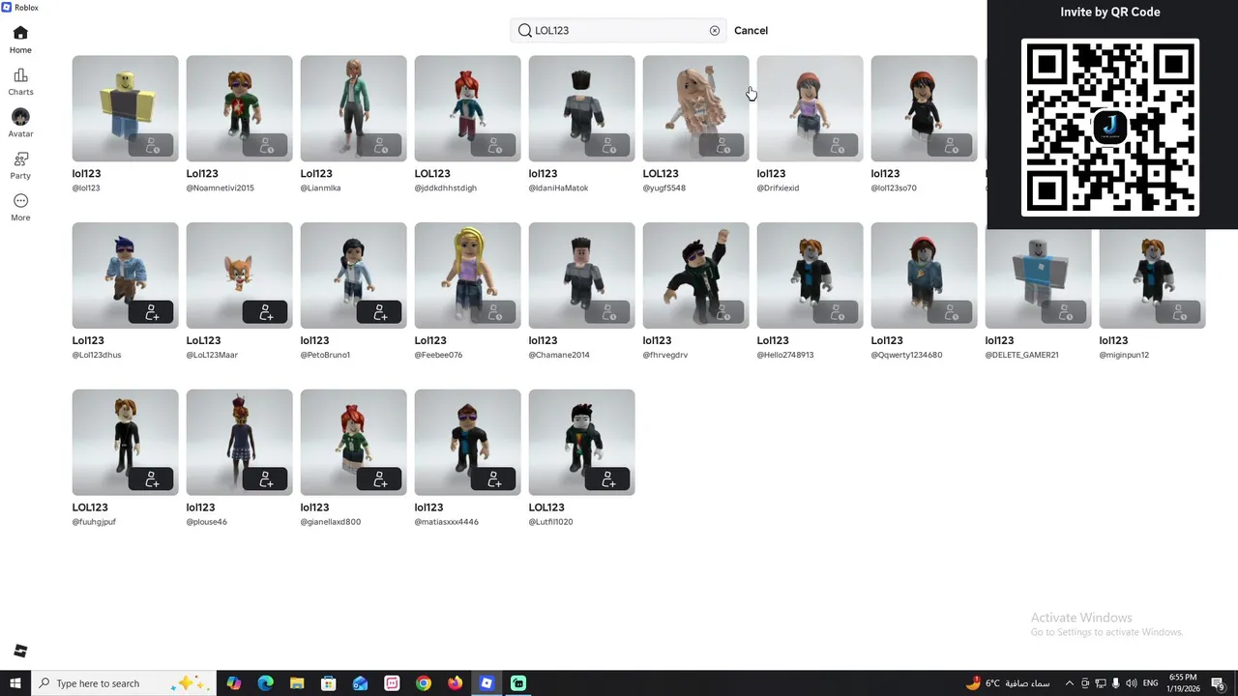Click the username @Qqwerty1234680
Screen dimensions: 1238x696
[x=906, y=355]
